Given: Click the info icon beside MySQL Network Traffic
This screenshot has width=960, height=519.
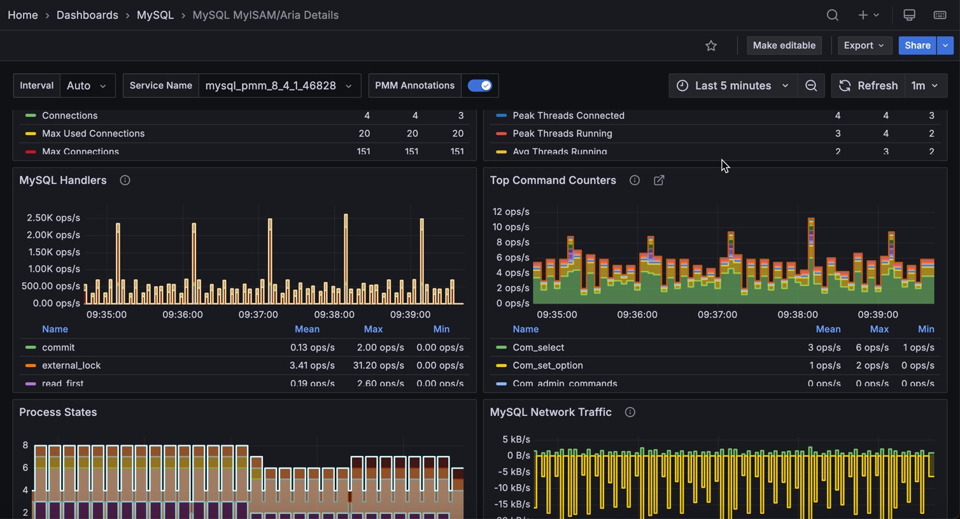Looking at the screenshot, I should pyautogui.click(x=630, y=412).
